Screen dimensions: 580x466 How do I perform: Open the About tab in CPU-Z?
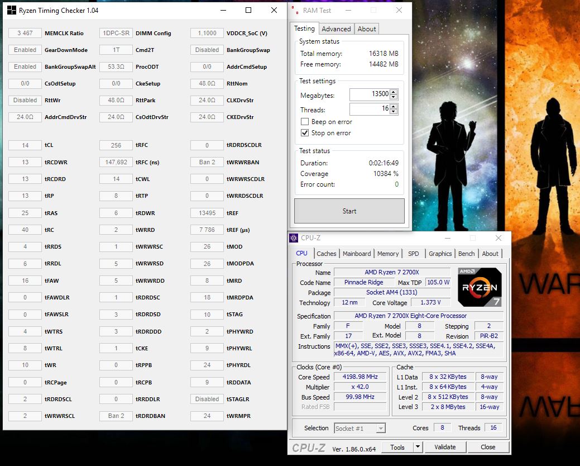pyautogui.click(x=490, y=254)
